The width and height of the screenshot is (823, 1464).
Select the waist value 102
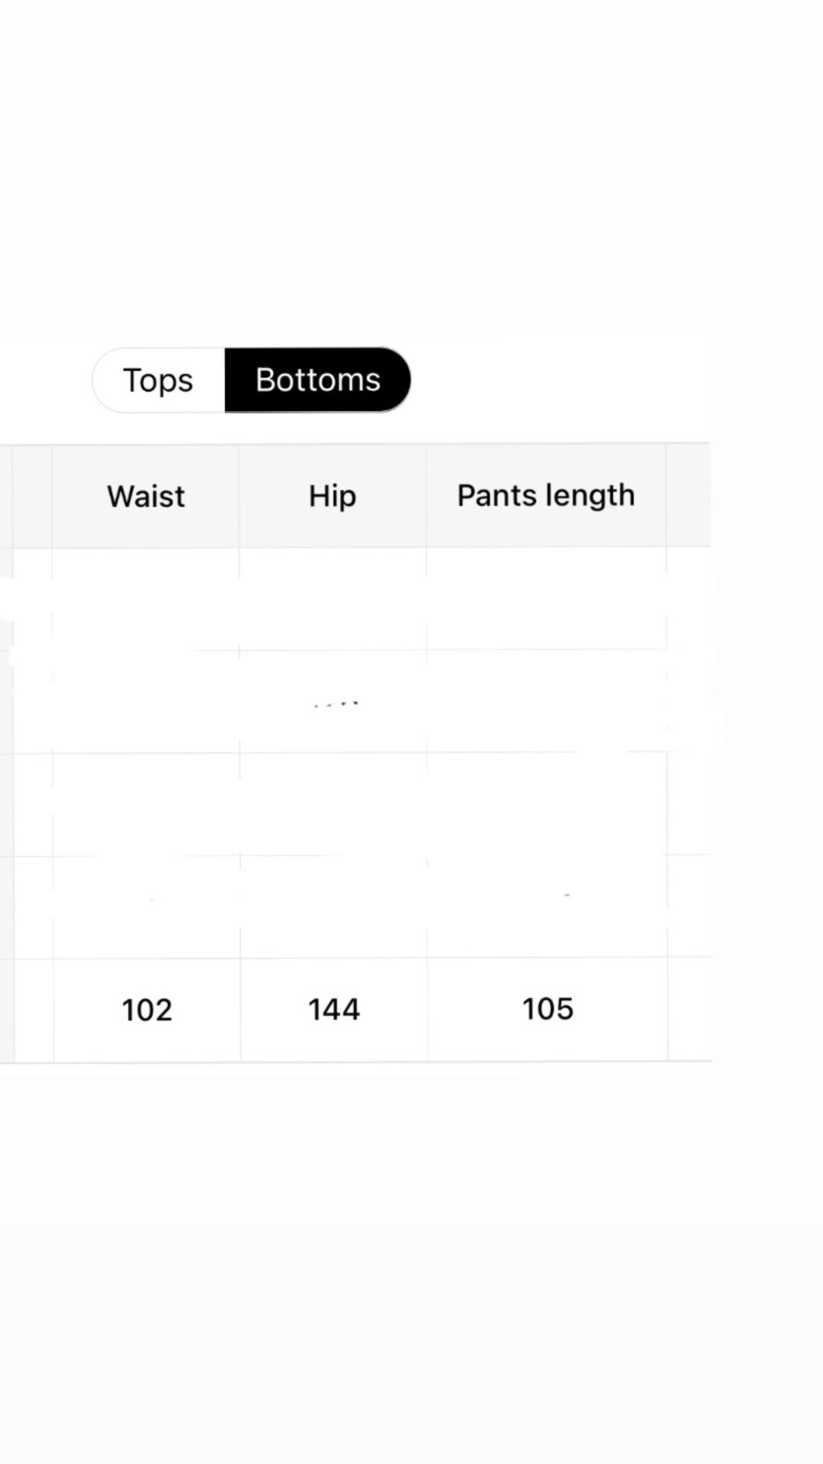147,1010
